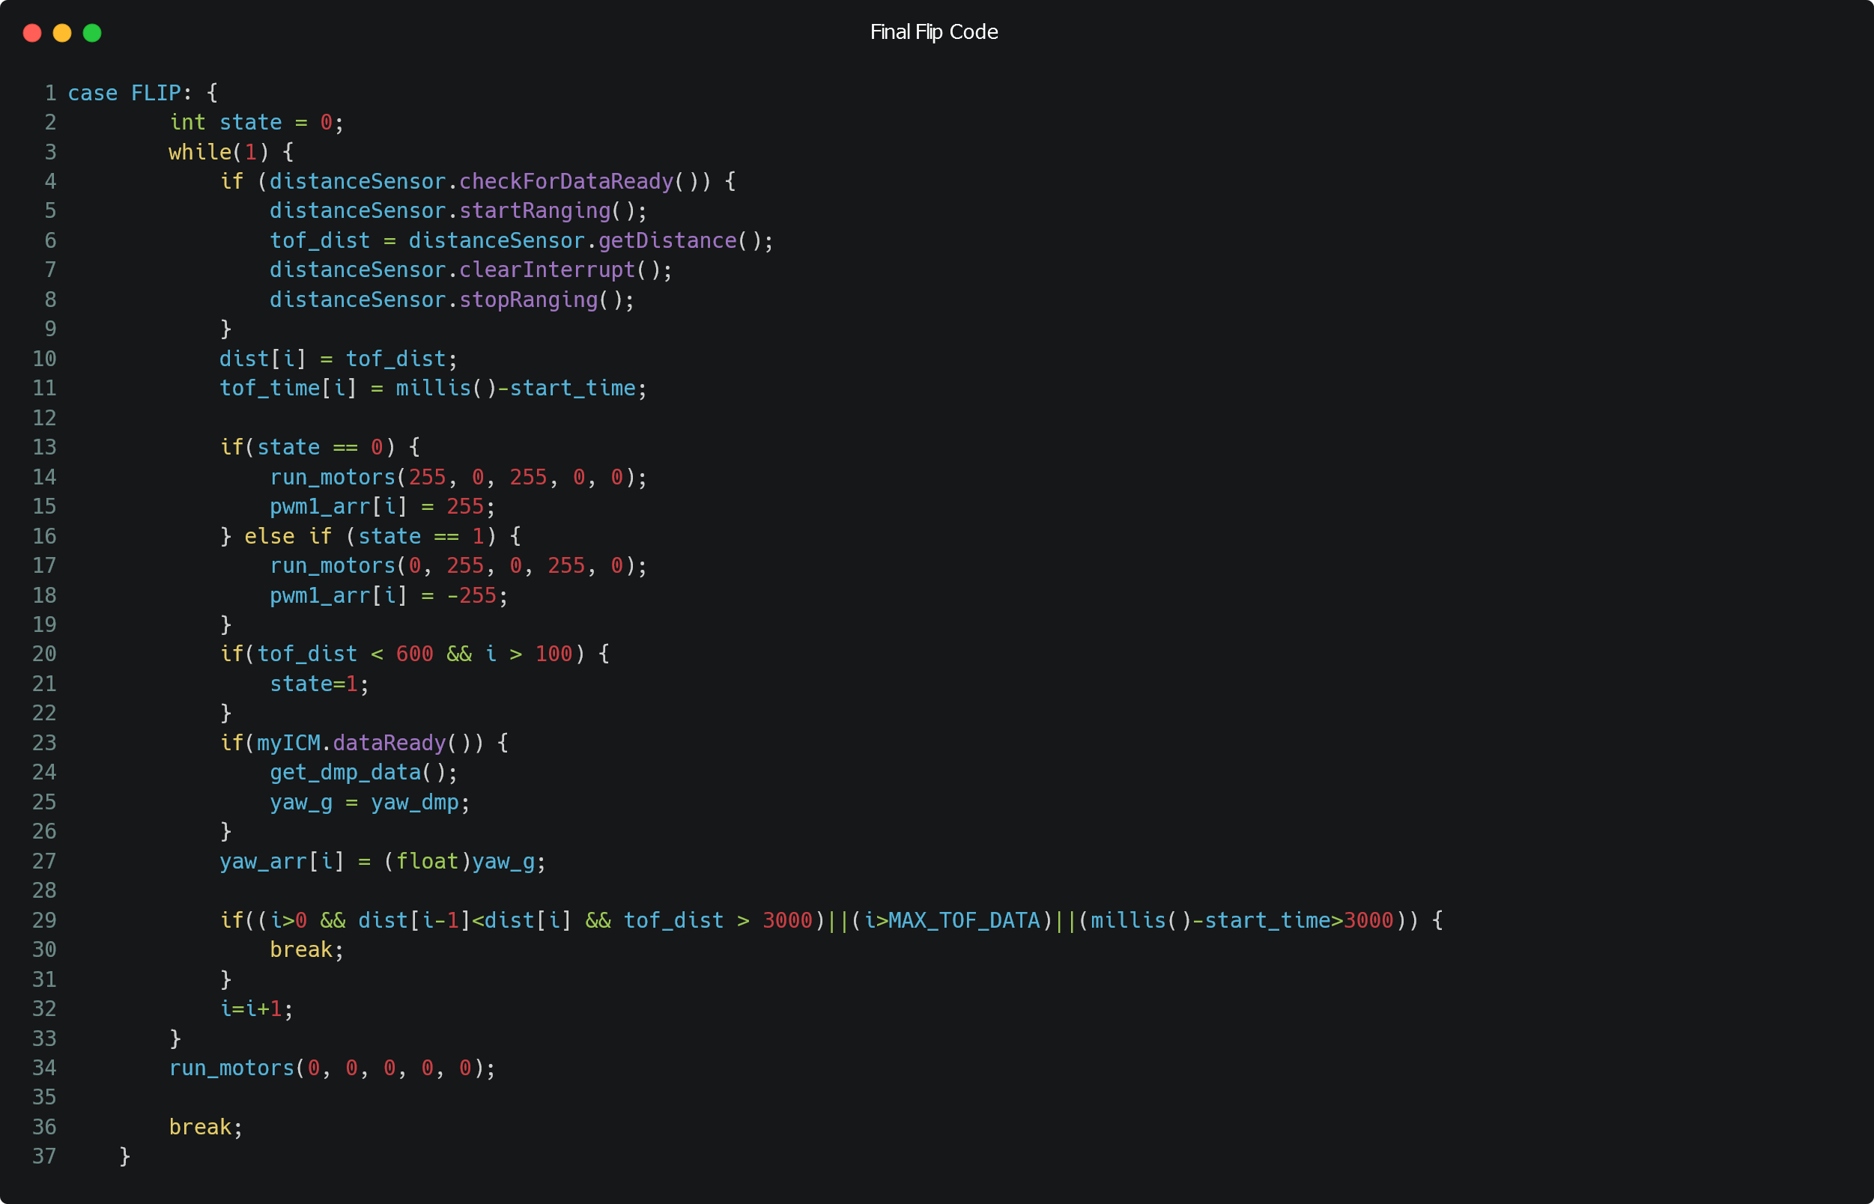Viewport: 1874px width, 1204px height.
Task: Click the red close window button
Action: click(32, 33)
